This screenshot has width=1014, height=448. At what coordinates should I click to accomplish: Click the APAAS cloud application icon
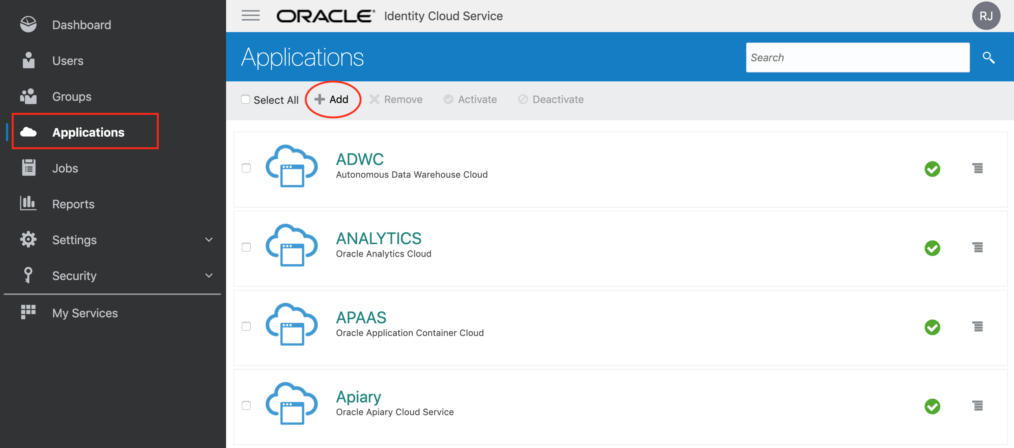pyautogui.click(x=292, y=325)
